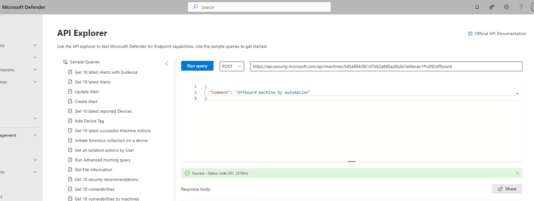Expand the sidebar section ending in 'nce'

coord(35,82)
